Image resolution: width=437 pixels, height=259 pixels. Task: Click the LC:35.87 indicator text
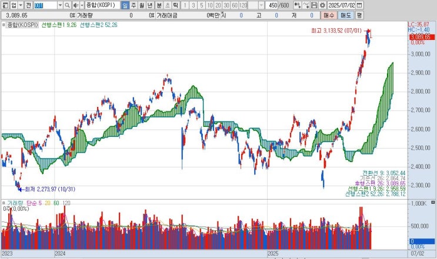tap(418, 25)
